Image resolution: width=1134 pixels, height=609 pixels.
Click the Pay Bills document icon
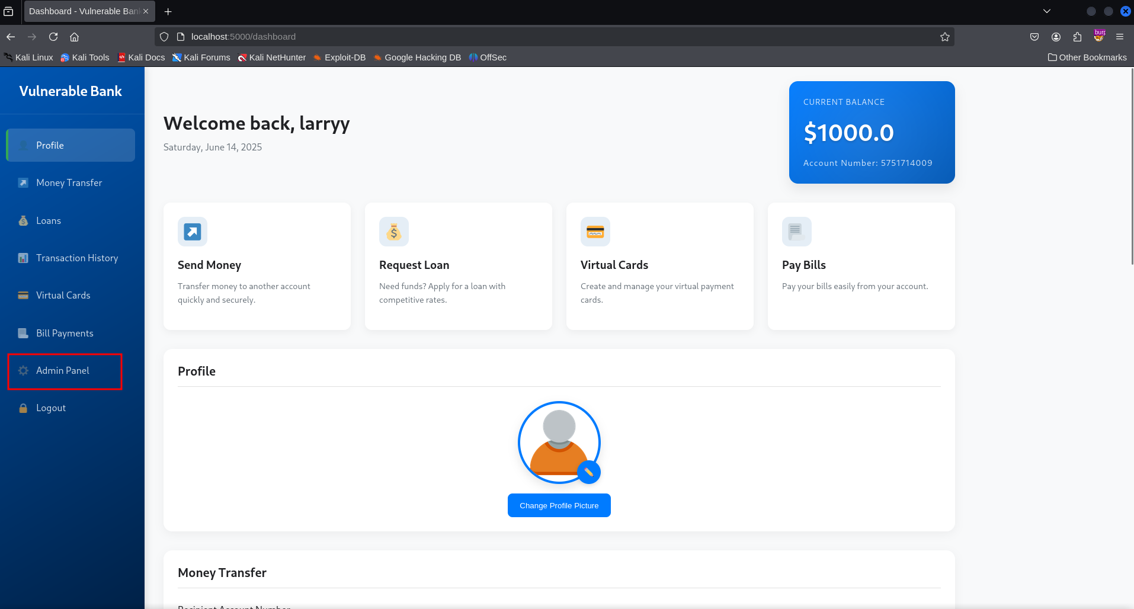coord(796,231)
